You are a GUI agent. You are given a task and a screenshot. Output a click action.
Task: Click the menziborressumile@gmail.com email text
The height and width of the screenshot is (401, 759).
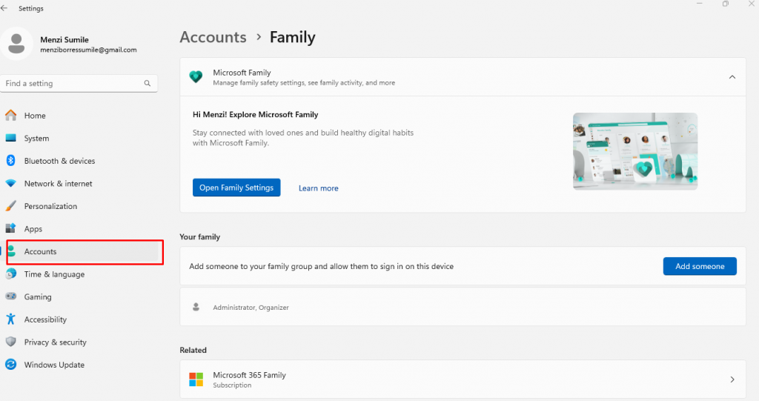88,50
